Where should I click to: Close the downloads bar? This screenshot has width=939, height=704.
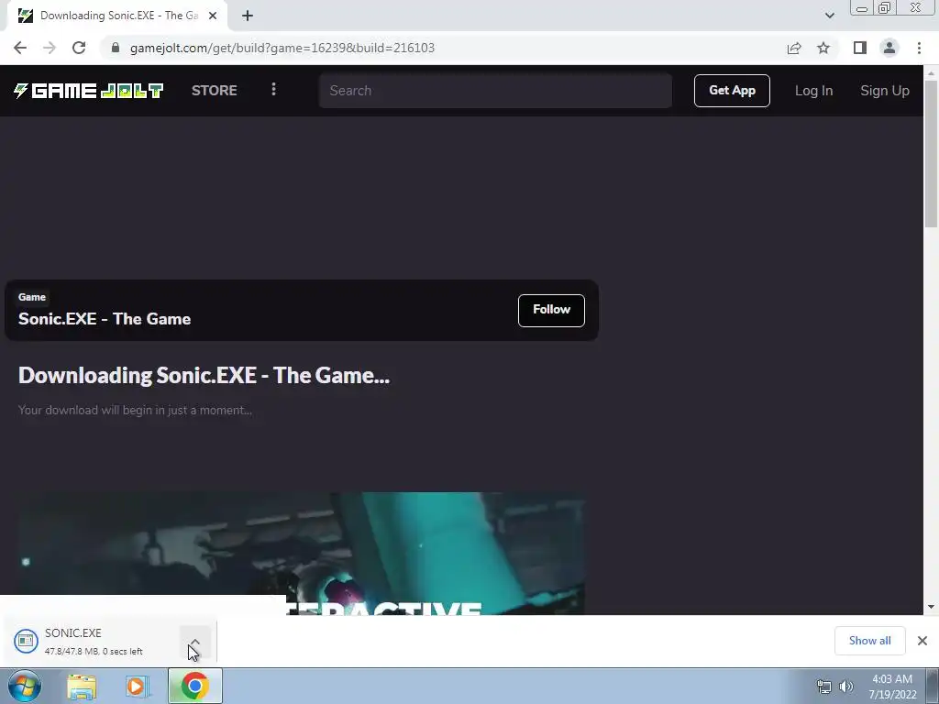click(x=922, y=641)
